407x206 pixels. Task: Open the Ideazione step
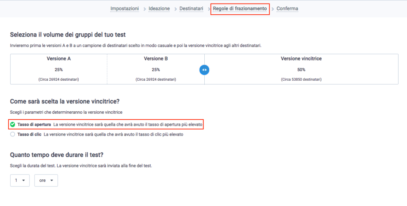(159, 9)
